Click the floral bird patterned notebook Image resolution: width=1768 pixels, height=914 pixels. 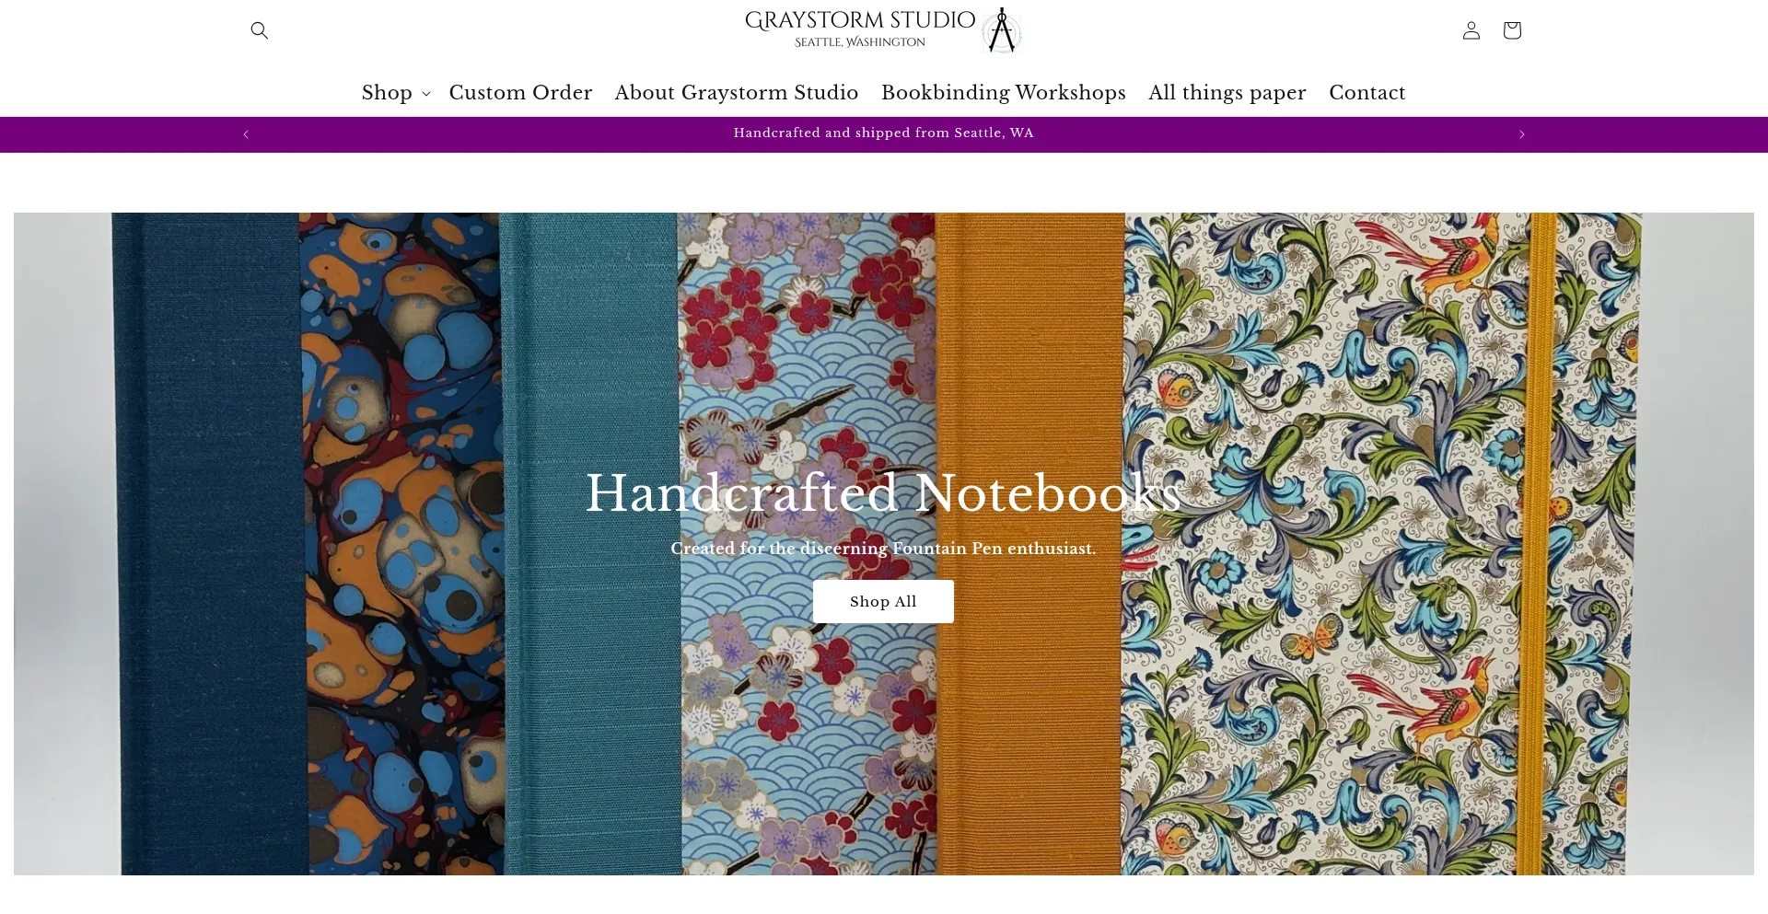1381,543
